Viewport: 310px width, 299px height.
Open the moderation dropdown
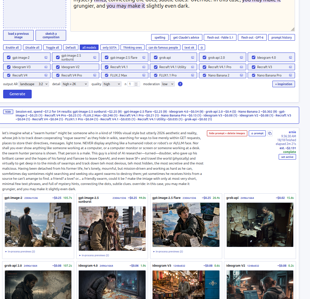pos(168,84)
